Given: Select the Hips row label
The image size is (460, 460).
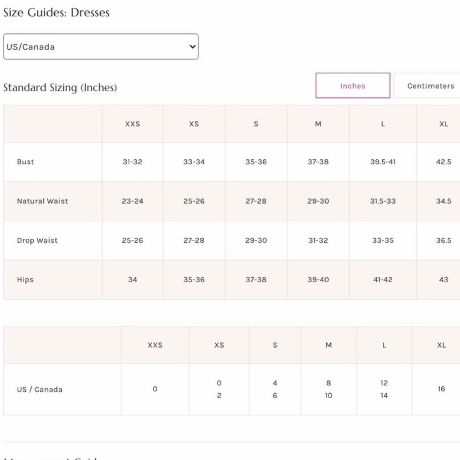Looking at the screenshot, I should pos(25,280).
